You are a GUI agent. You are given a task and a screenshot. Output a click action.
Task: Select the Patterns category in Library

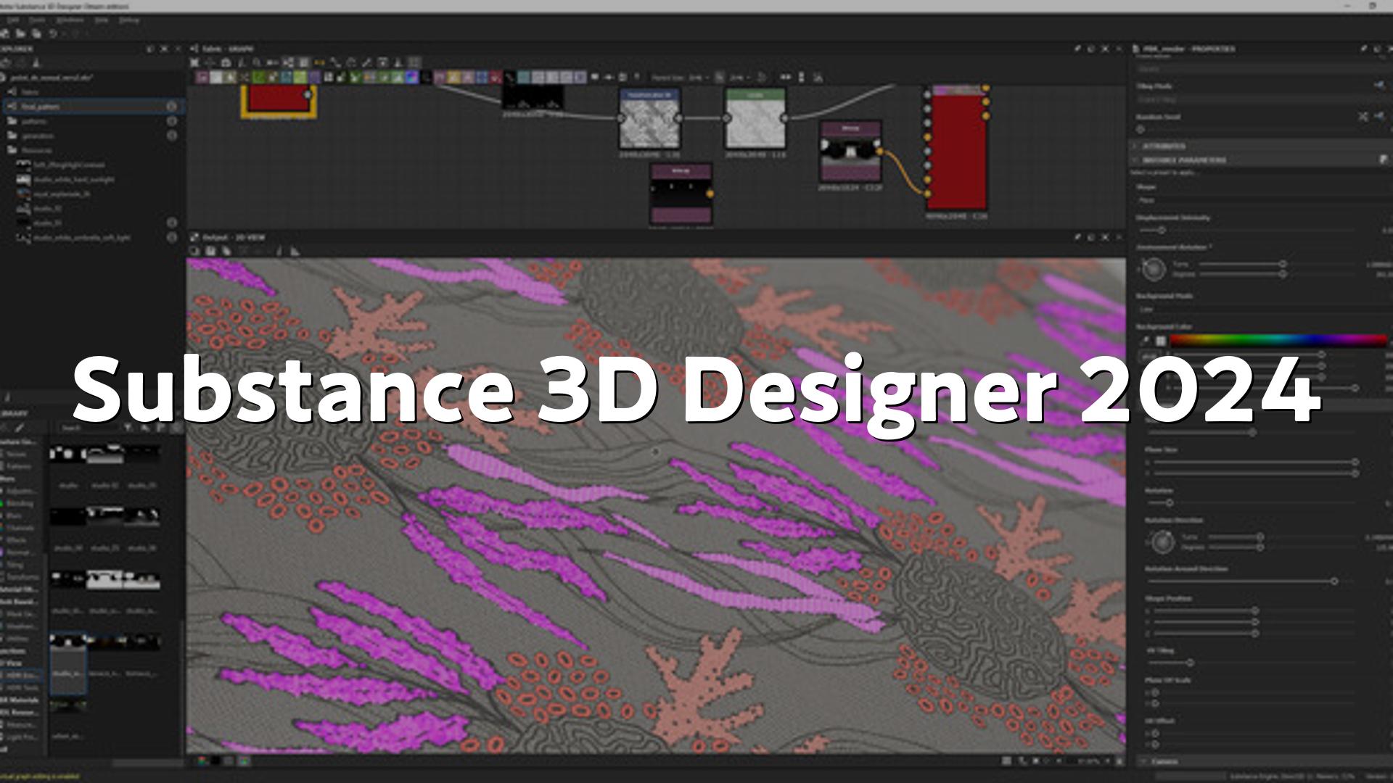coord(20,466)
